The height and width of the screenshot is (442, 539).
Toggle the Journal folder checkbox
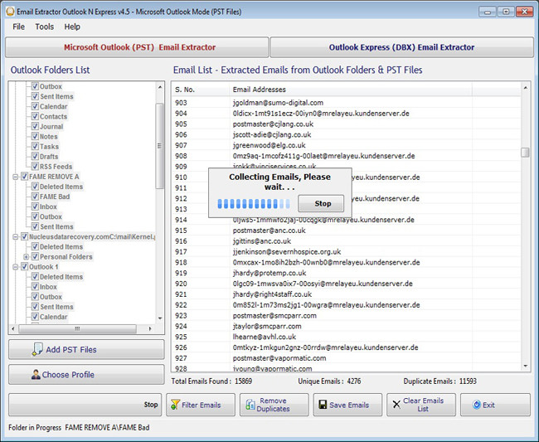click(35, 126)
